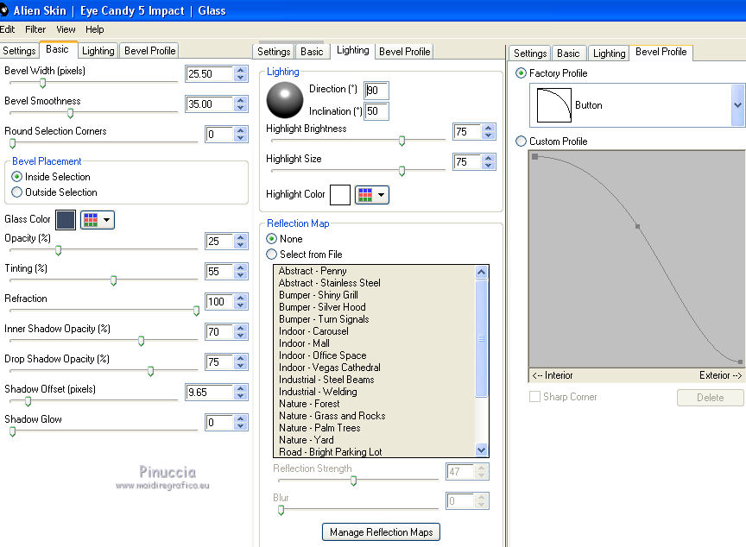
Task: Choose Outside Selection bevel placement
Action: pos(17,192)
